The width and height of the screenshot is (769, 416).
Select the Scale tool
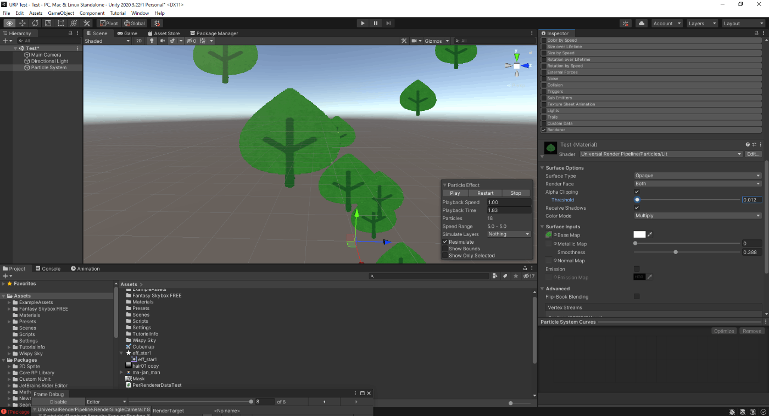pyautogui.click(x=48, y=23)
